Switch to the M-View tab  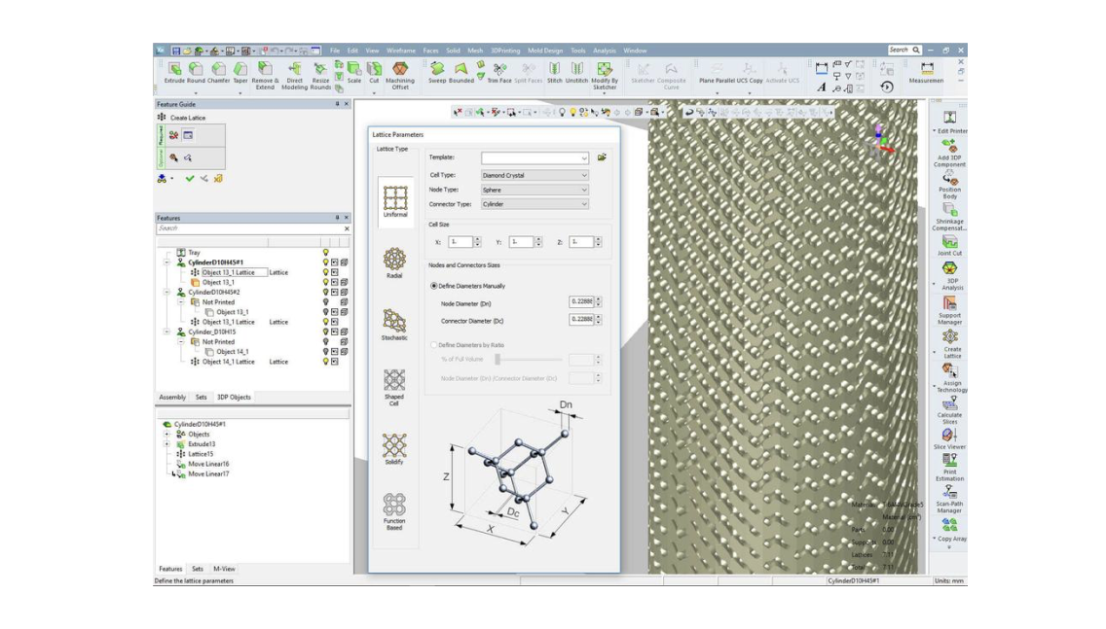click(x=224, y=569)
